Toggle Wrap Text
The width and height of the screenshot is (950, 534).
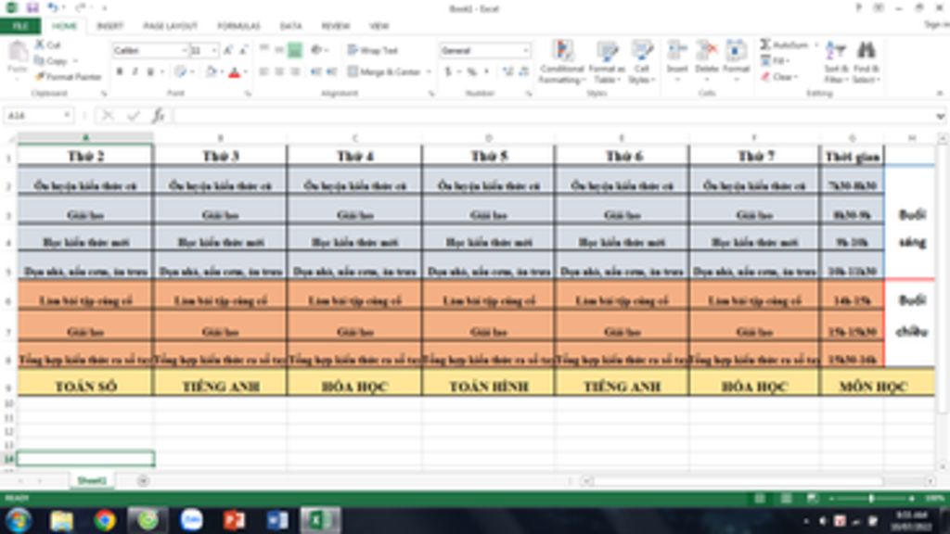[373, 50]
